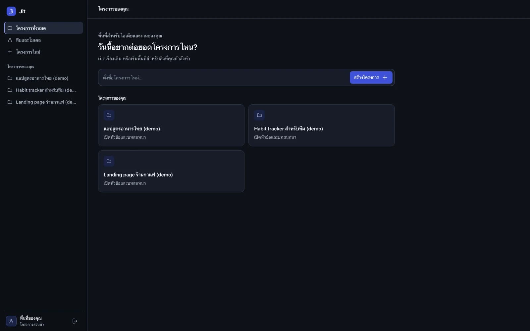
Task: Select โครงการใหม่ in the sidebar
Action: 43,52
